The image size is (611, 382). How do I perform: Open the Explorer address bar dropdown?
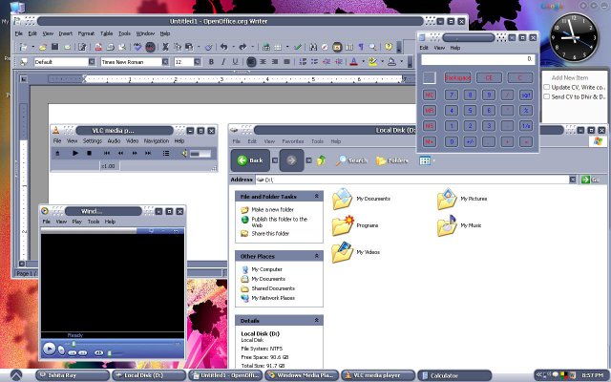coord(573,180)
